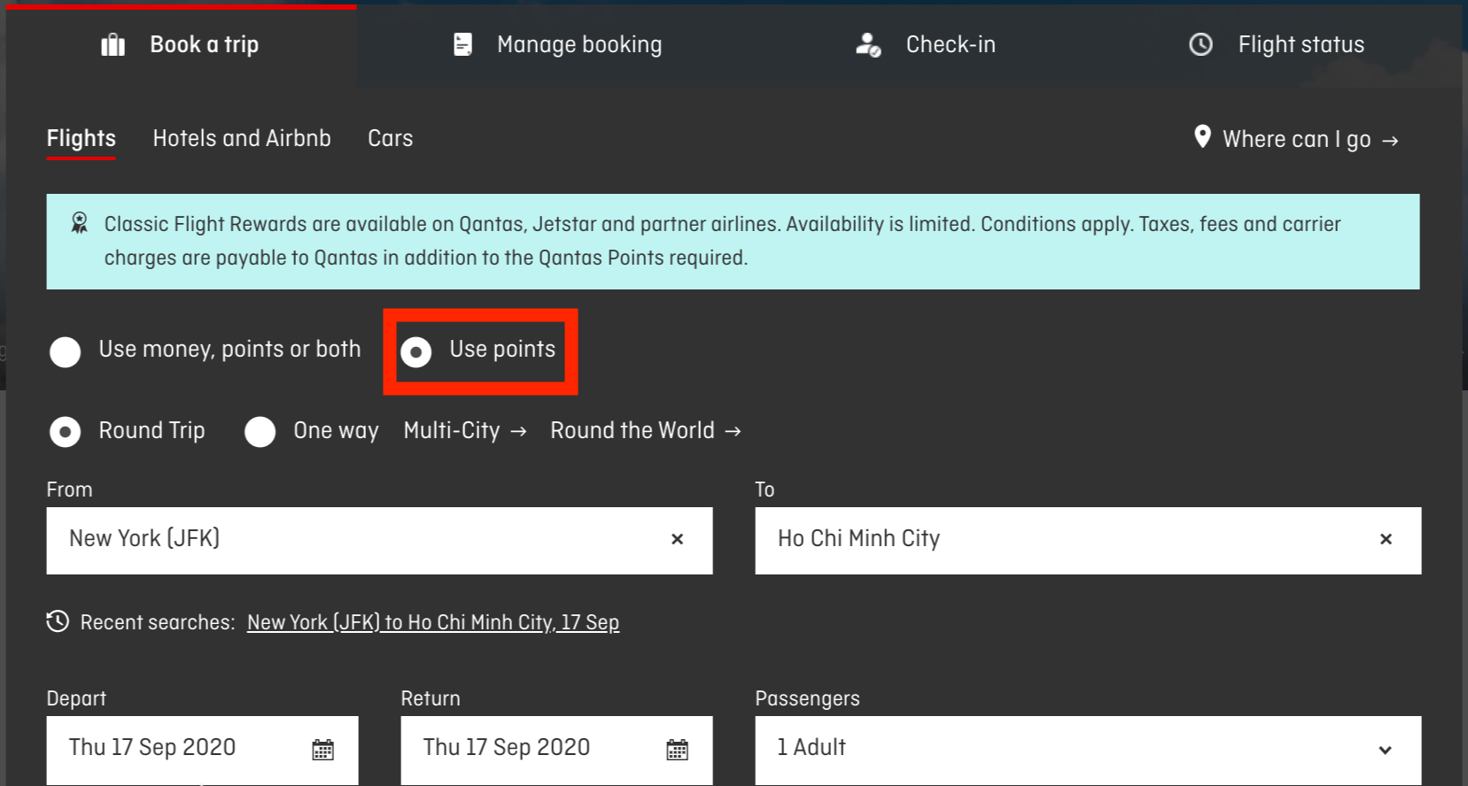Screen dimensions: 1468x786
Task: Click the Check-in person icon
Action: tap(868, 44)
